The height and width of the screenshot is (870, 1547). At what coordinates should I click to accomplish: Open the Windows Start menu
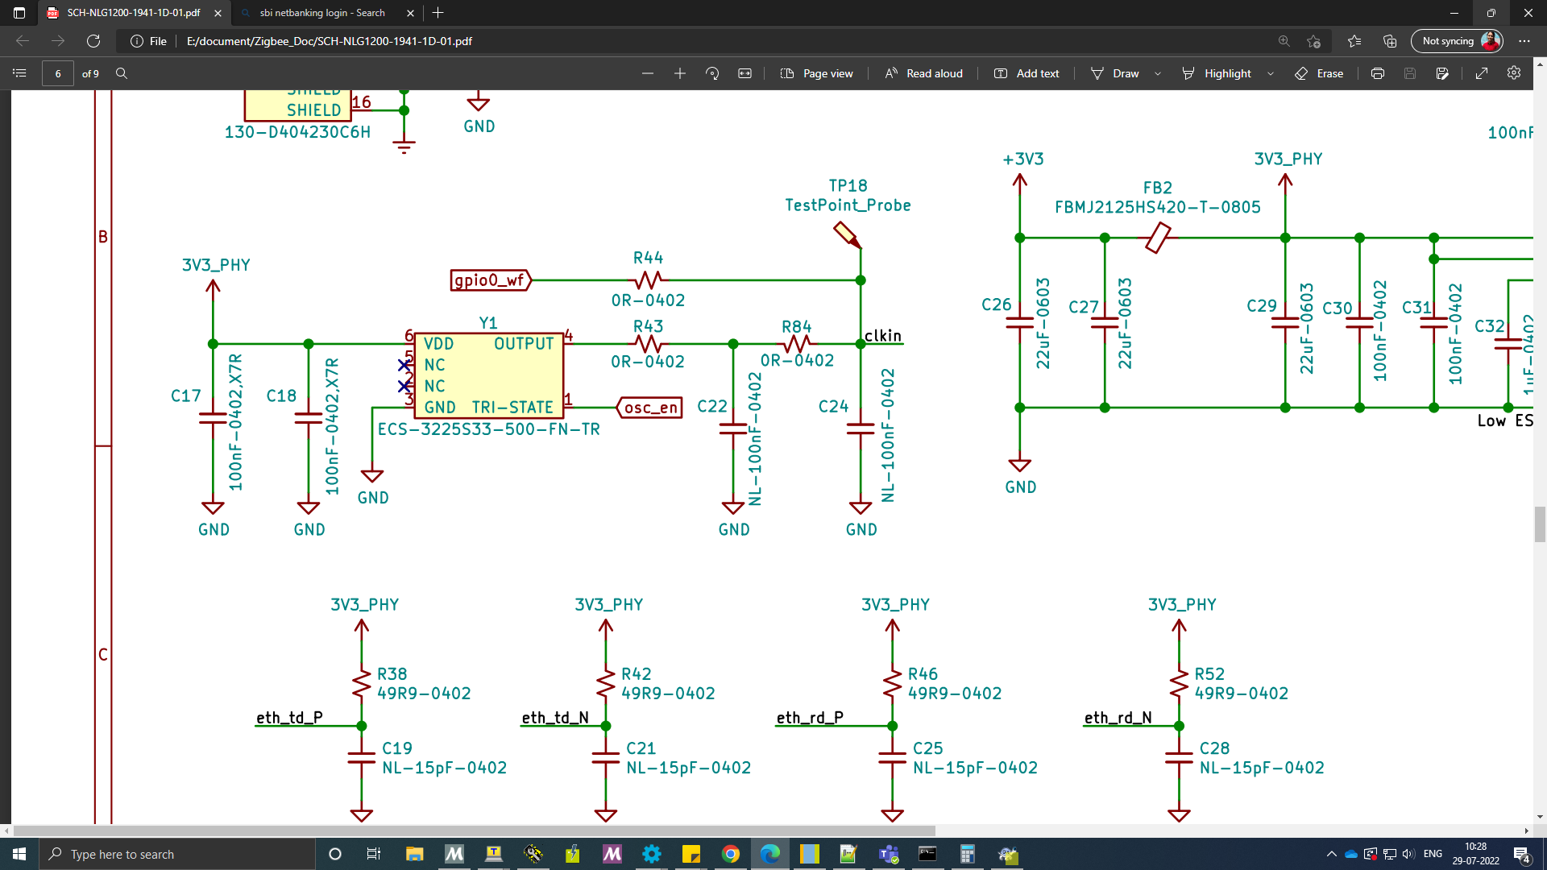pos(19,854)
